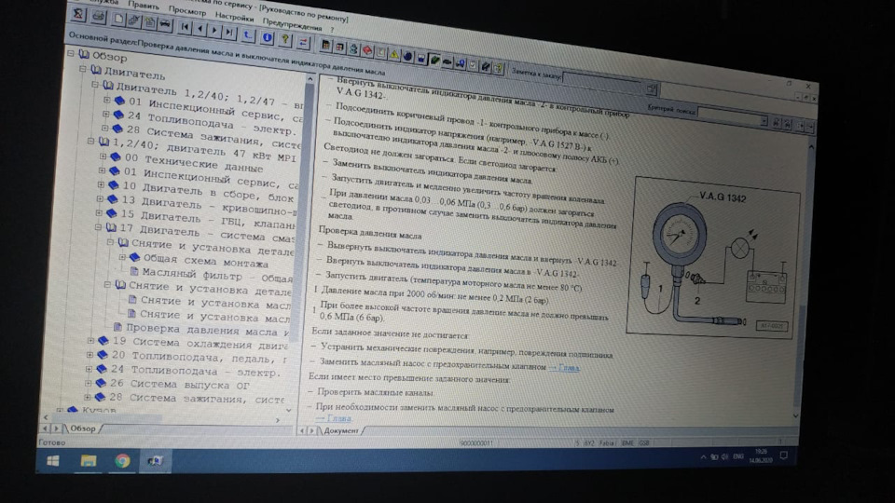Expand '15 Двигатель - ГБЦ' node

[x=99, y=212]
